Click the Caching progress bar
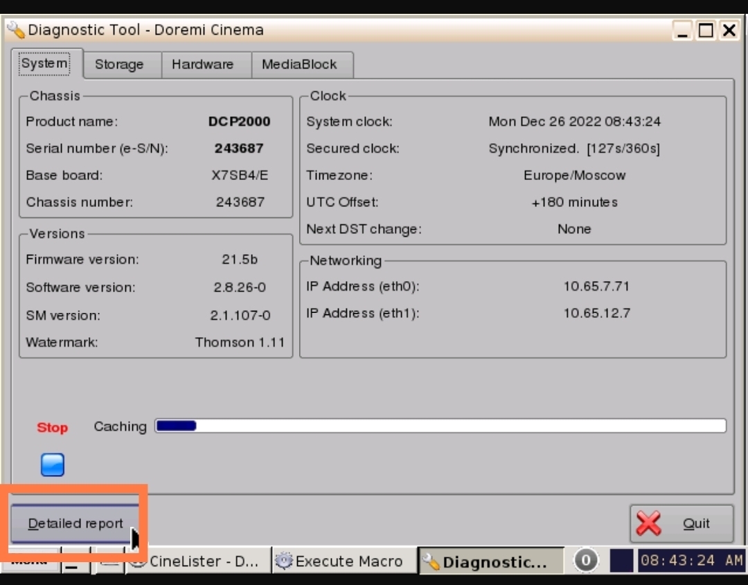The height and width of the screenshot is (585, 748). [x=440, y=426]
